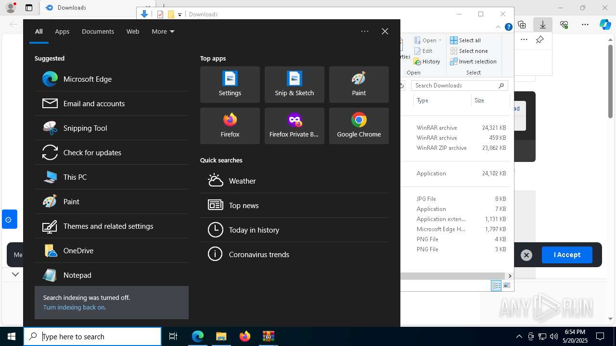616x346 pixels.
Task: Run Top news quick search
Action: pyautogui.click(x=295, y=205)
